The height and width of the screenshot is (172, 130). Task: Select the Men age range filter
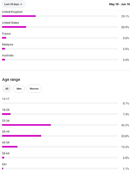click(x=19, y=89)
